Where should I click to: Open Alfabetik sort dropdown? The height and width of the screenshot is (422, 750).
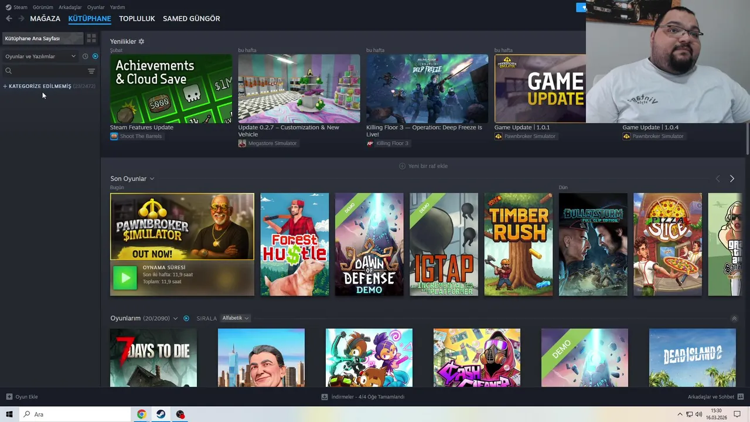coord(236,318)
